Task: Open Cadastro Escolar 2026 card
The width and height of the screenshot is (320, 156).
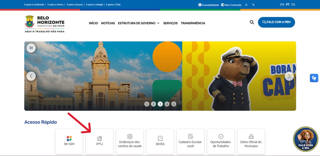Action: click(x=191, y=141)
